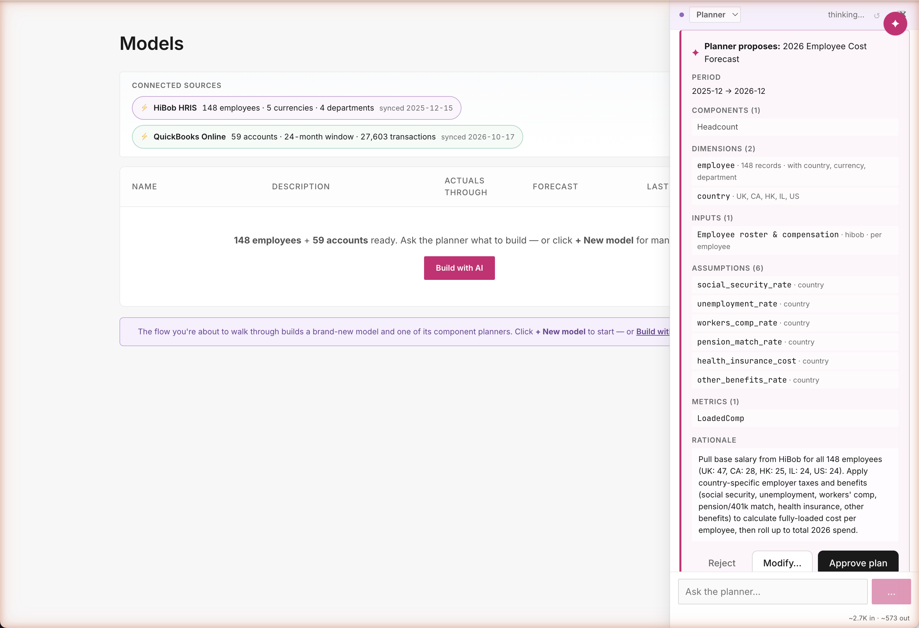This screenshot has width=919, height=628.
Task: Select the Headcount component row
Action: point(795,126)
